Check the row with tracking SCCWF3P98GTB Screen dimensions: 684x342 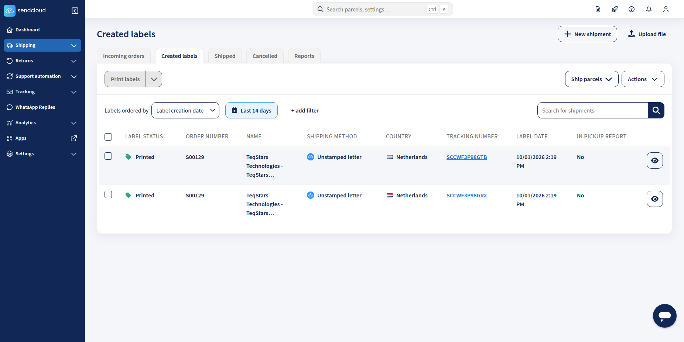[x=108, y=156]
